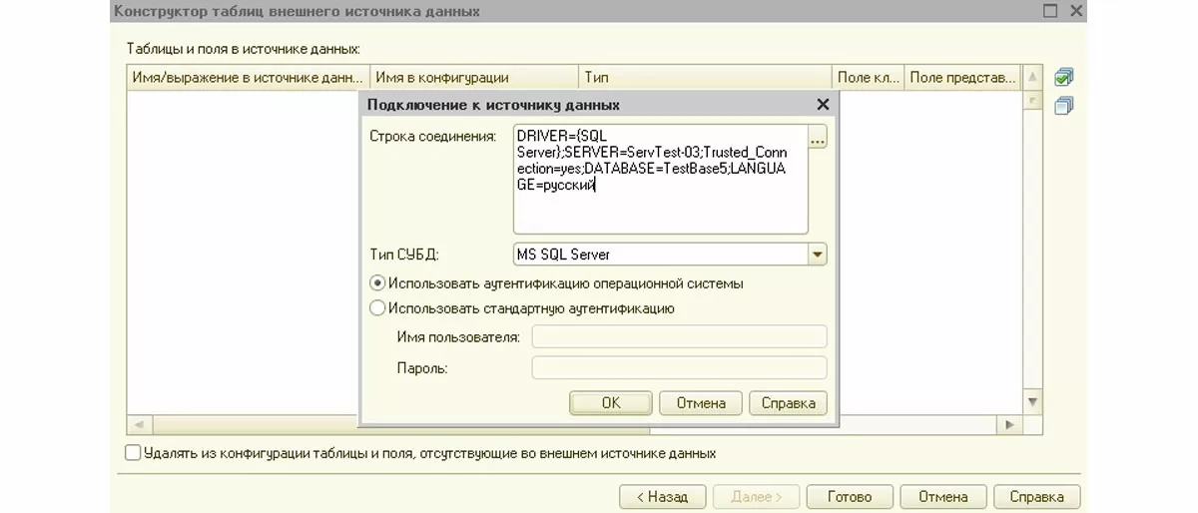1198x513 pixels.
Task: Close the data source connection dialog
Action: pos(823,105)
